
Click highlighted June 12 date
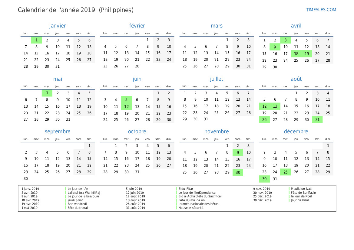[127, 106]
